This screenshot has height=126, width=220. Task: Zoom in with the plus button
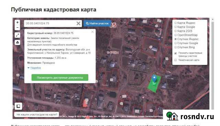(x=18, y=23)
